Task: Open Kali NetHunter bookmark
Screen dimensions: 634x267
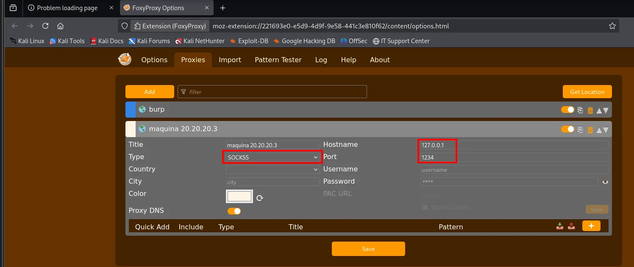Action: 200,41
